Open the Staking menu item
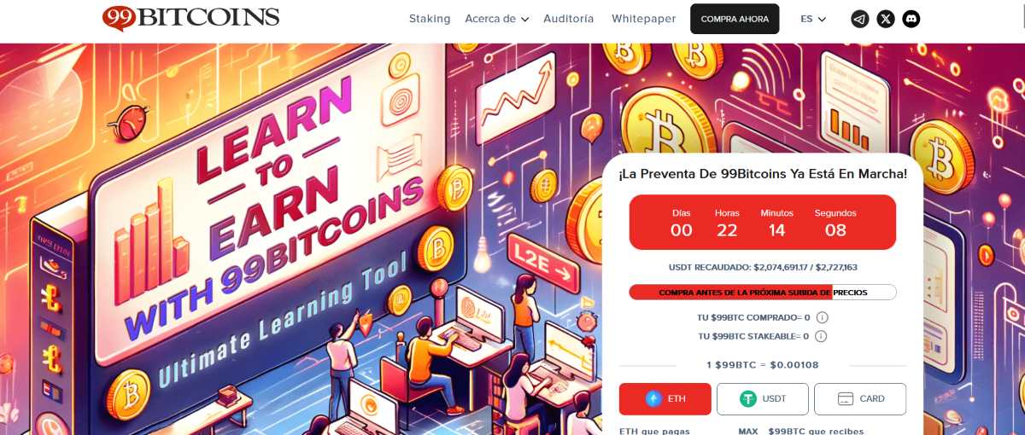Screen dimensions: 1025x435 [430, 19]
